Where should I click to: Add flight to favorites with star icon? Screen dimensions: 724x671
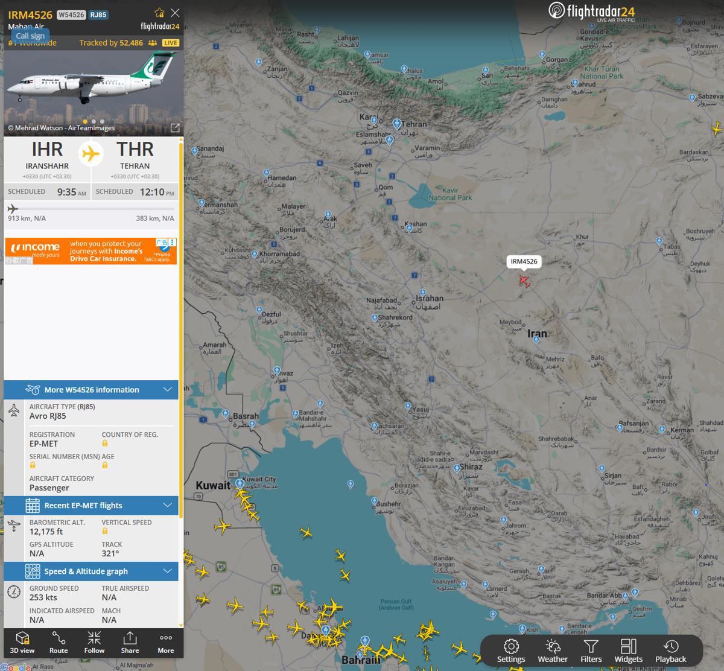coord(159,13)
